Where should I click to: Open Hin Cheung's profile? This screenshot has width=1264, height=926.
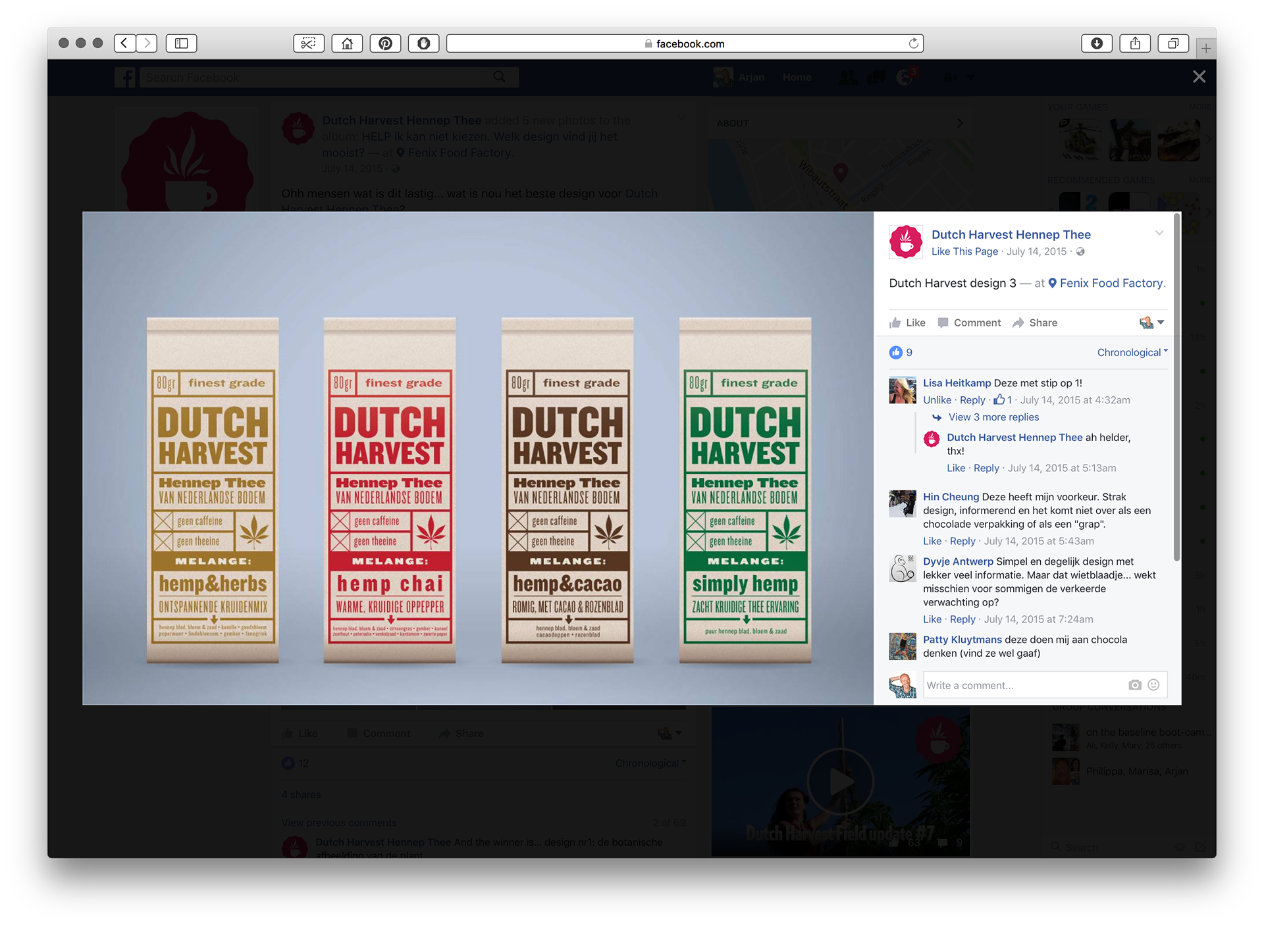pos(951,497)
